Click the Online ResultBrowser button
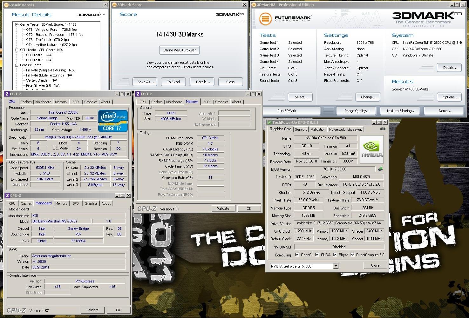 click(180, 50)
